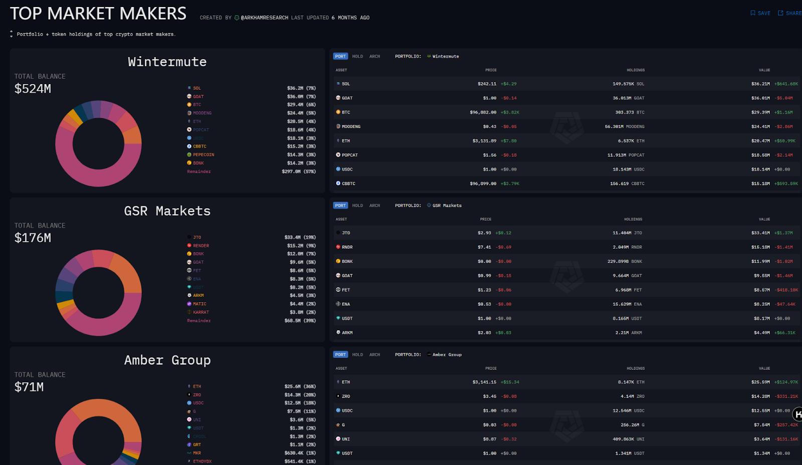Viewport: 802px width, 465px height.
Task: Open the @ARKHAMRESEARCH creator link
Action: 264,18
